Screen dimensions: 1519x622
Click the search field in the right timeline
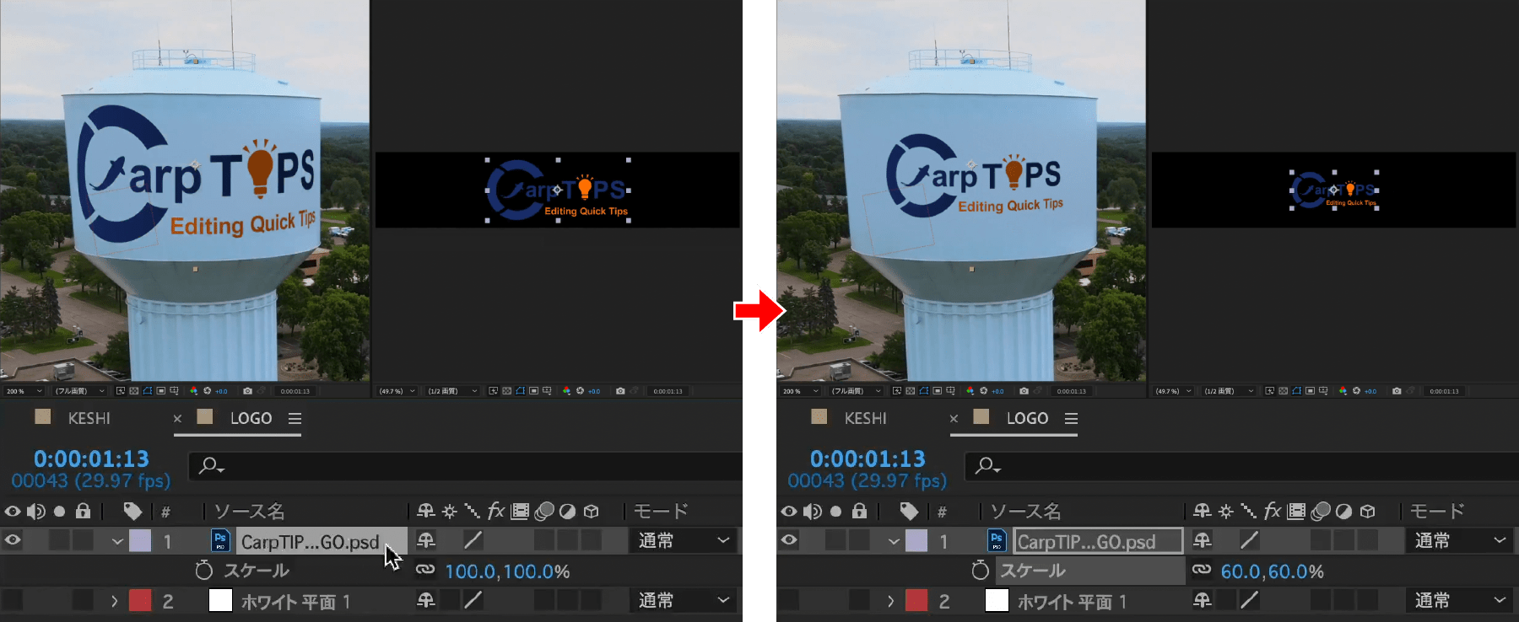point(1241,465)
